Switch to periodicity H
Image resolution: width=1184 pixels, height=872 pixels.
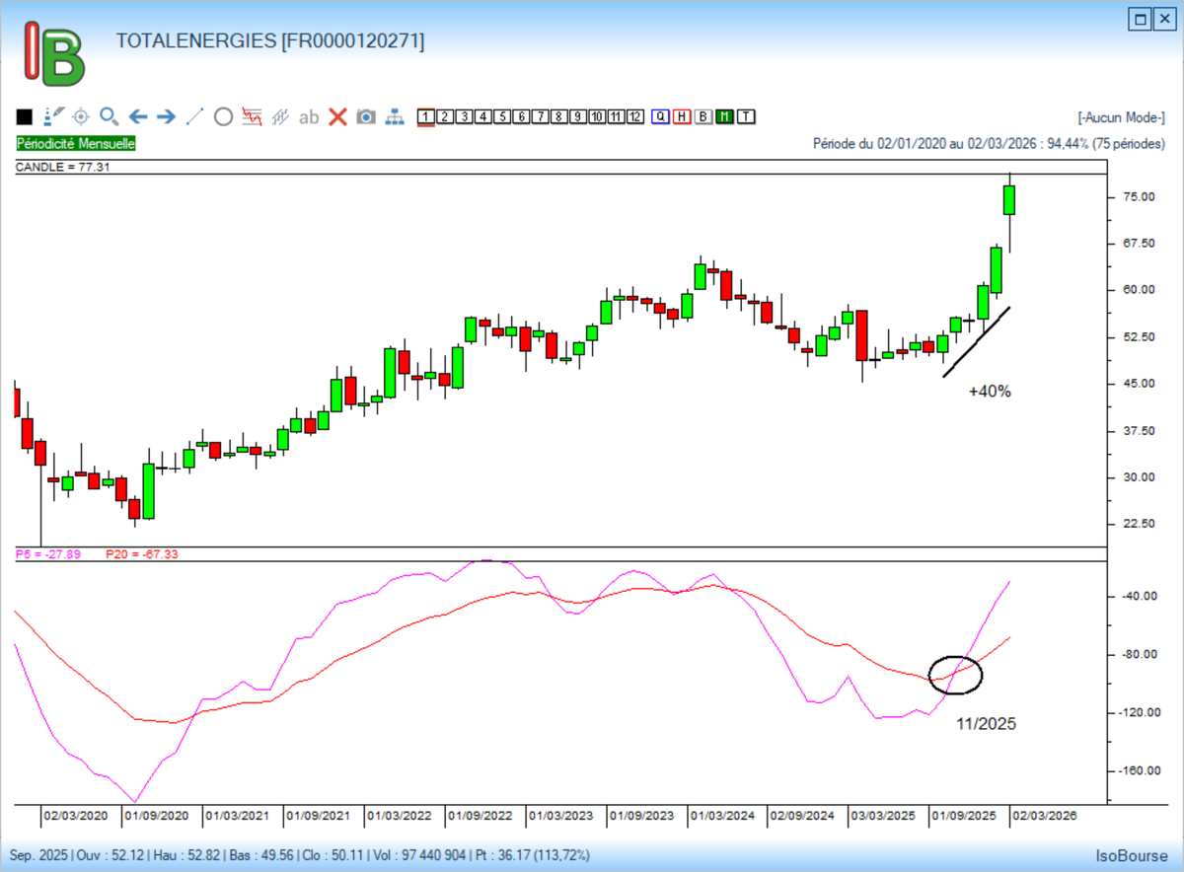tap(682, 117)
